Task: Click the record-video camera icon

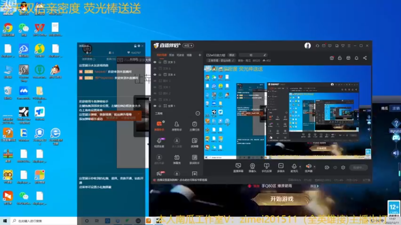Action: click(327, 167)
